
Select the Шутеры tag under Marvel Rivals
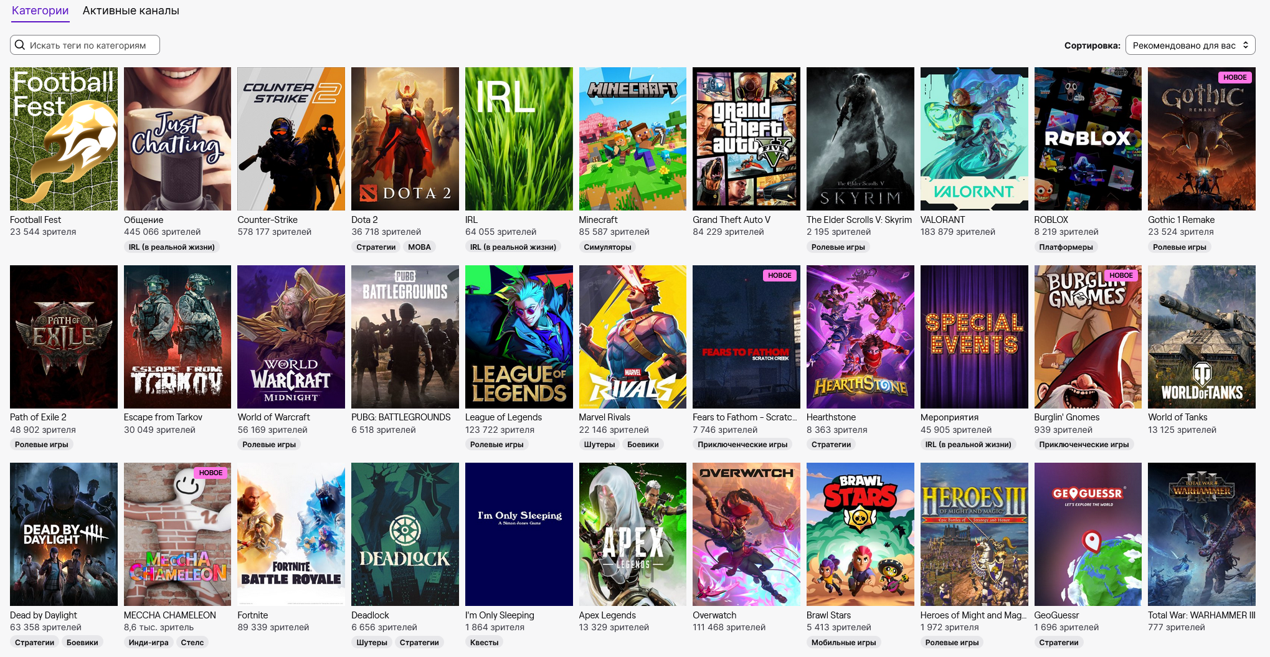click(x=599, y=445)
